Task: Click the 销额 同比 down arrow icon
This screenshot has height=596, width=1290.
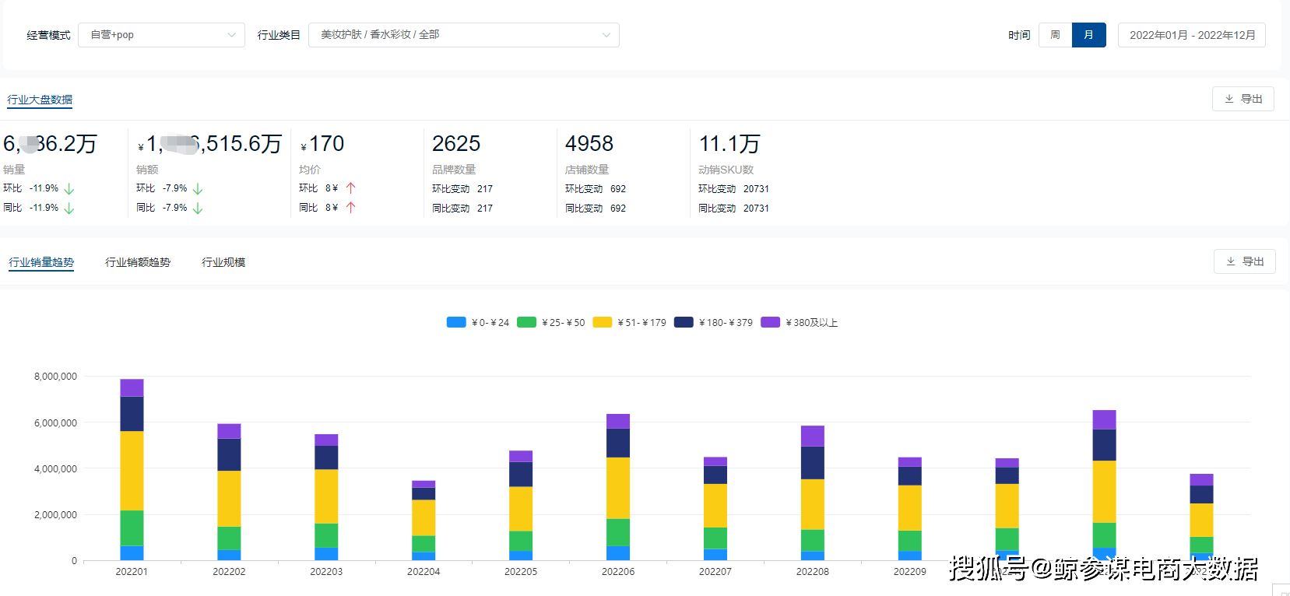Action: pyautogui.click(x=198, y=209)
